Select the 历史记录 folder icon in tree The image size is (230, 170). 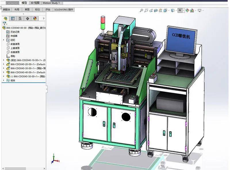8,32
